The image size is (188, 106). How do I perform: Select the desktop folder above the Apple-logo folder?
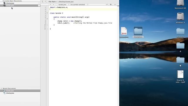[180, 47]
